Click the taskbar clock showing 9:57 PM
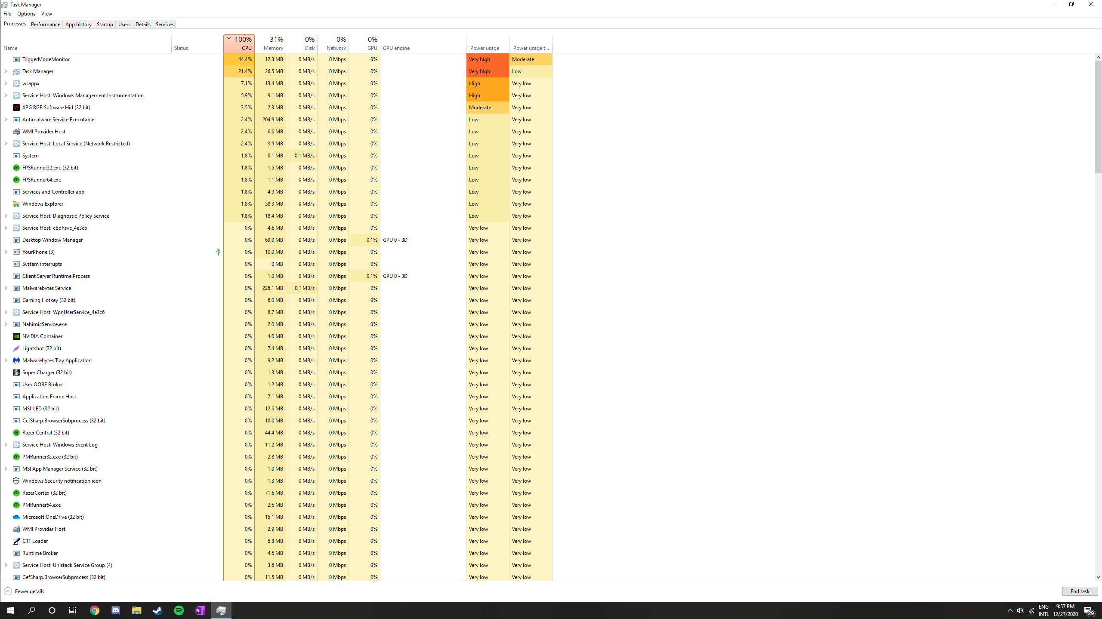 point(1065,610)
